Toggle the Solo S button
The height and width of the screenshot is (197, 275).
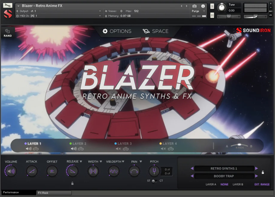point(212,6)
